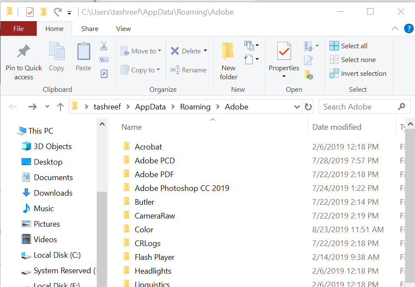Select Local Disk (C:) in sidebar
415x287 pixels.
51,255
